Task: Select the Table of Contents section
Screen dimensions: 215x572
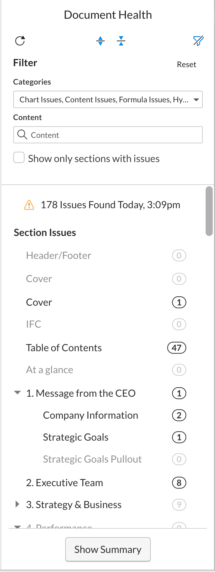Action: pyautogui.click(x=64, y=348)
